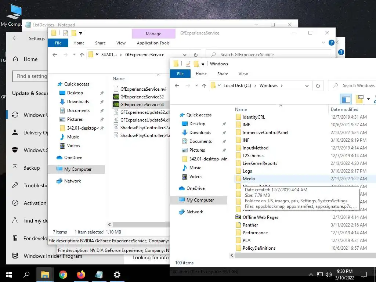This screenshot has height=282, width=376.
Task: Sort by Name column in Windows window
Action: click(x=241, y=109)
